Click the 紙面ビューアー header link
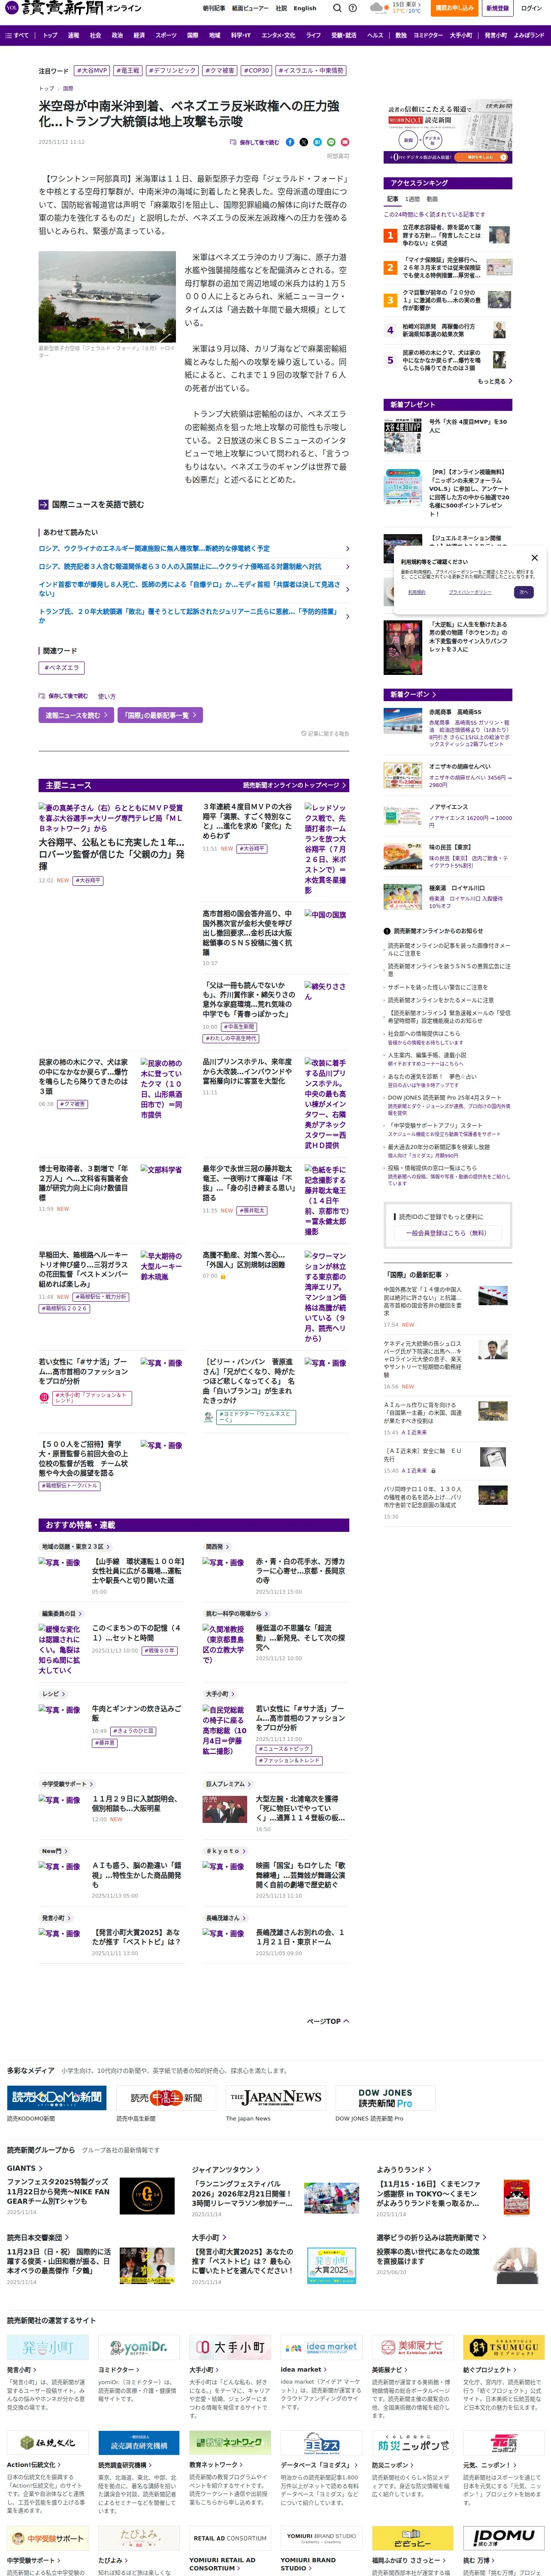This screenshot has height=2576, width=551. click(x=250, y=8)
